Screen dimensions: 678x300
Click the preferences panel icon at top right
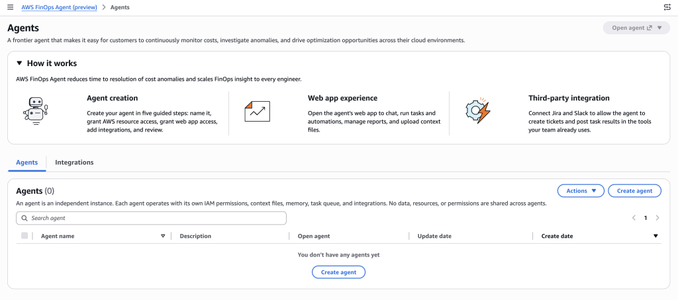click(667, 7)
